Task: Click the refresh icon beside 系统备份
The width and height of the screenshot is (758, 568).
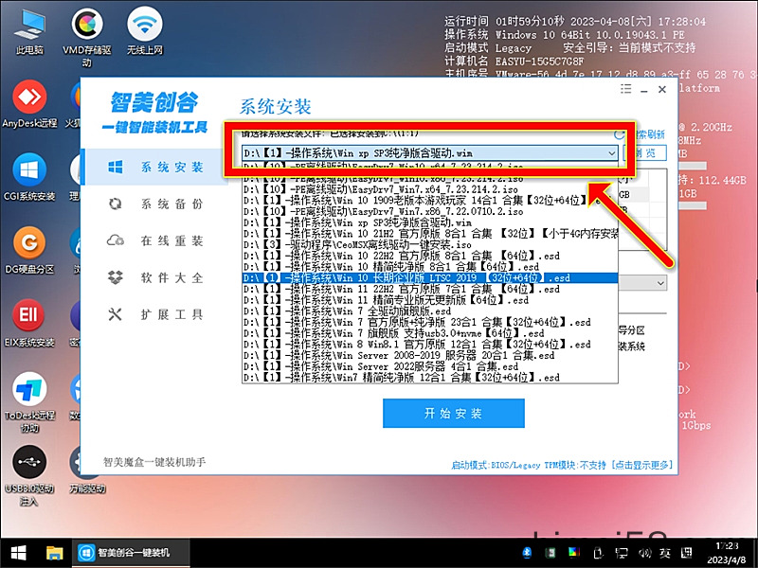Action: tap(115, 204)
